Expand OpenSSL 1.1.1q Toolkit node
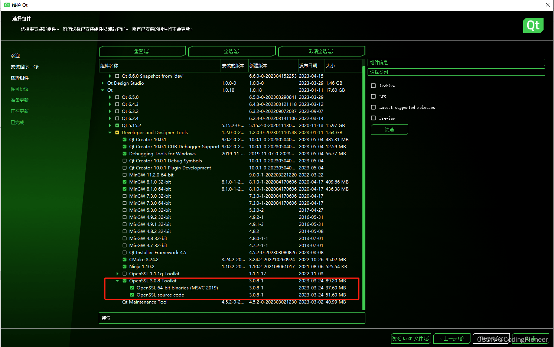554x347 pixels. 117,274
